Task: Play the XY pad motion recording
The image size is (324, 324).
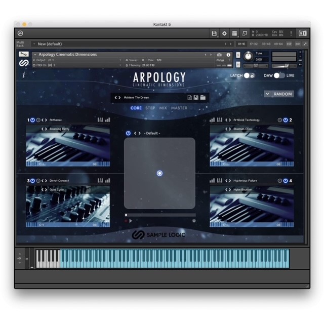Action: tap(131, 221)
